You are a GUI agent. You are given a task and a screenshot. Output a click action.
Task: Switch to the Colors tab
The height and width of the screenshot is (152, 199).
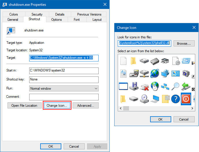pyautogui.click(x=14, y=14)
